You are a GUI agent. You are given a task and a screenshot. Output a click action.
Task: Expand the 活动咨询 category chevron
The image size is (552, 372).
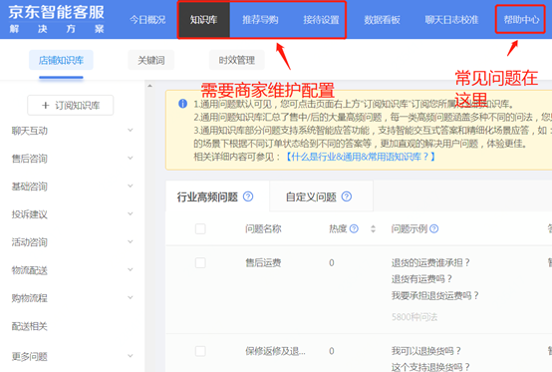point(131,241)
